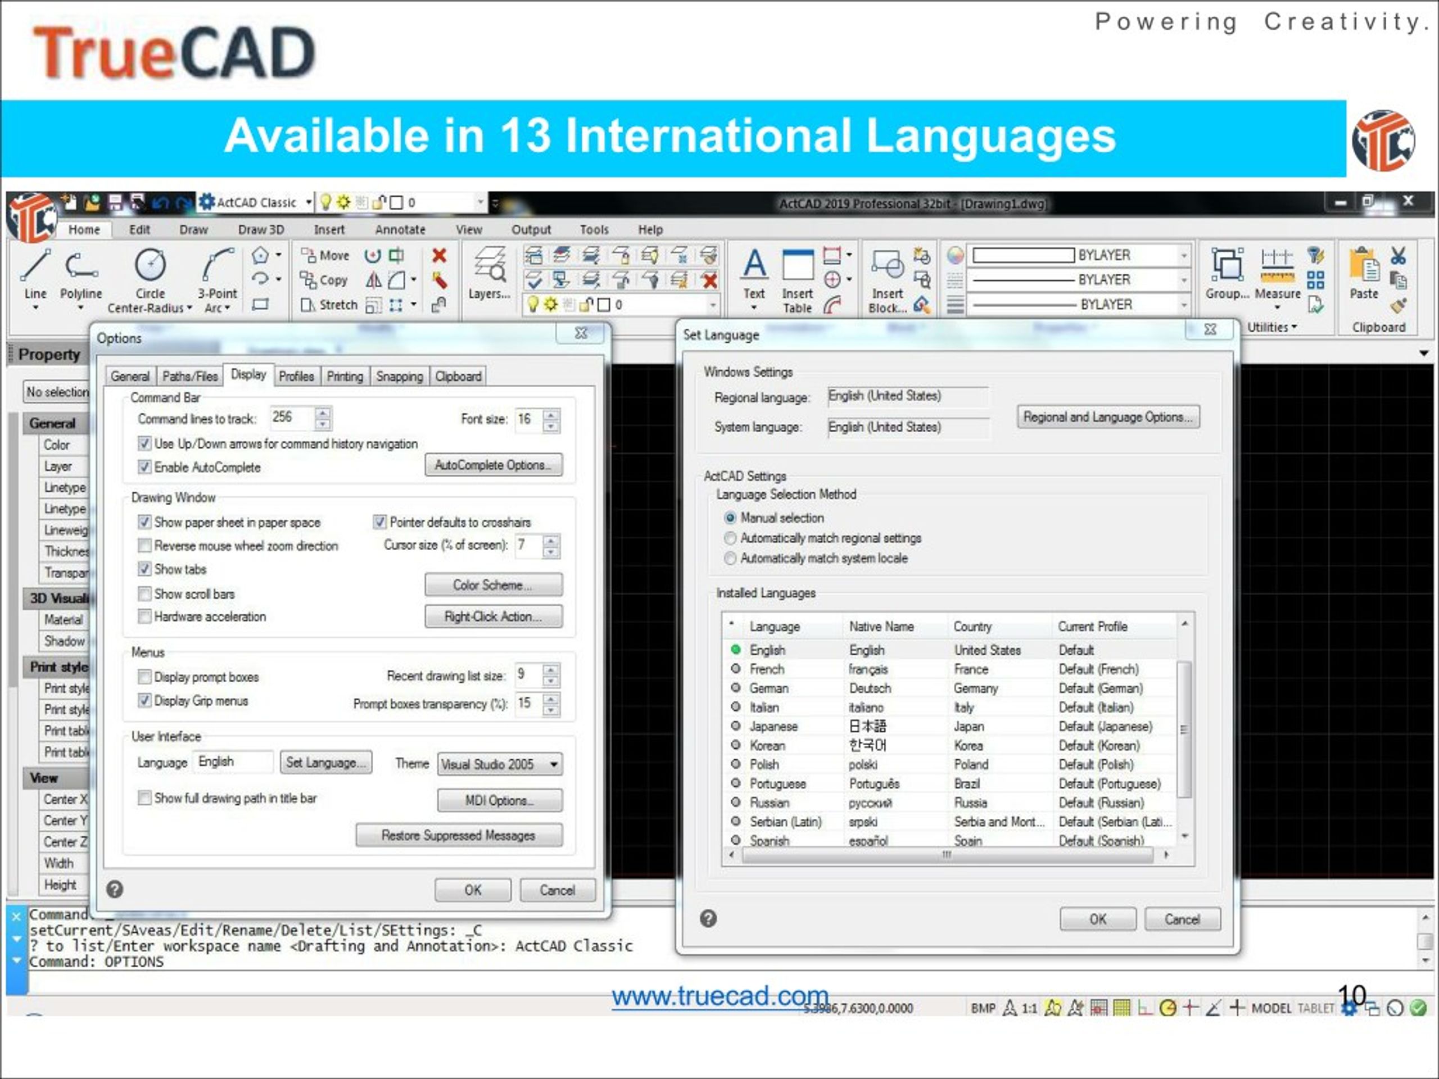The width and height of the screenshot is (1439, 1079).
Task: Open the Layers manager icon
Action: 489,273
